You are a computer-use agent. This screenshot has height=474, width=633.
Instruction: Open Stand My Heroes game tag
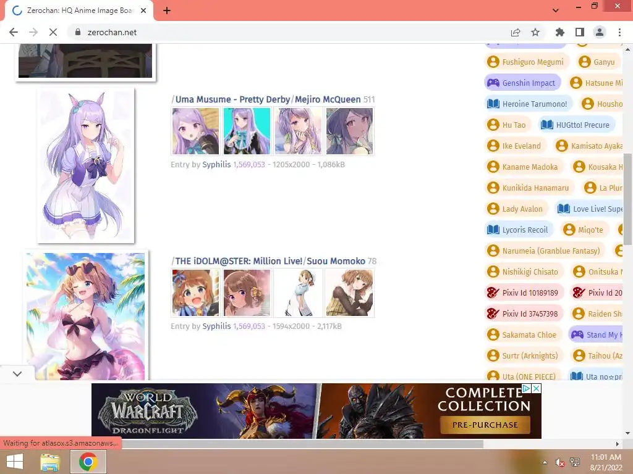click(x=595, y=334)
